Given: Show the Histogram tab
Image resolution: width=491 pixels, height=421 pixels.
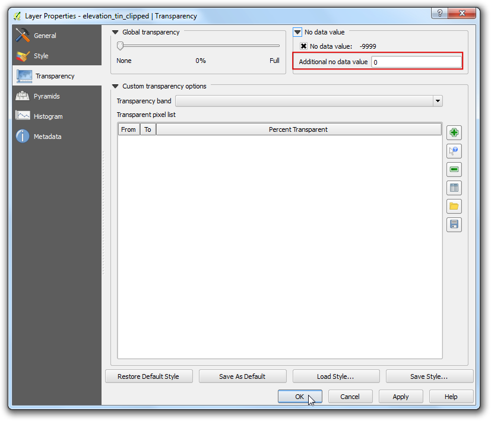Looking at the screenshot, I should point(57,116).
